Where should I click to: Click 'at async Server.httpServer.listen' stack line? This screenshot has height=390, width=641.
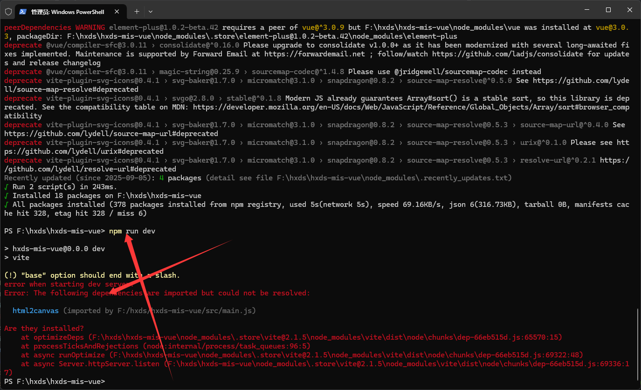(x=317, y=368)
